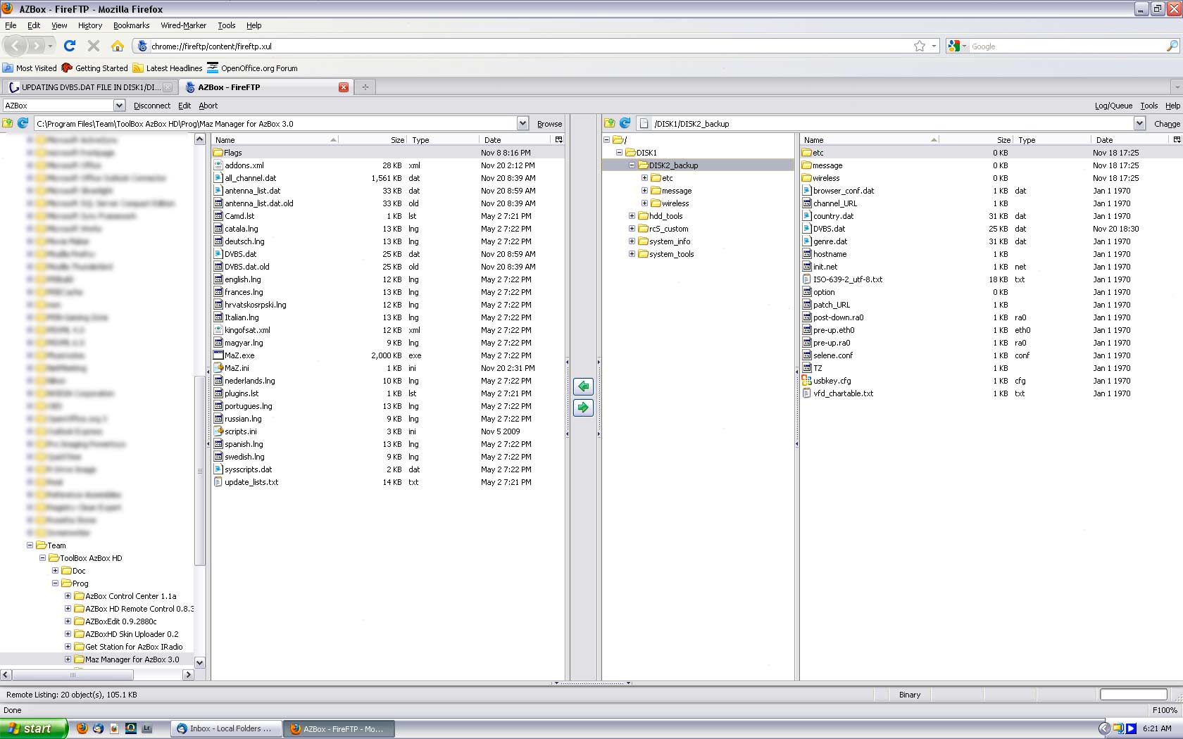Refresh the remote directory listing
Image resolution: width=1183 pixels, height=739 pixels.
(x=625, y=123)
